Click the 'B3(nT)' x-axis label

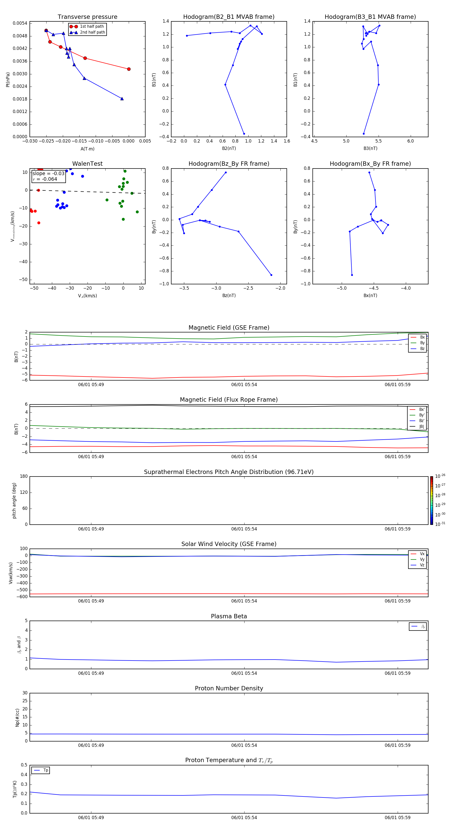[370, 148]
